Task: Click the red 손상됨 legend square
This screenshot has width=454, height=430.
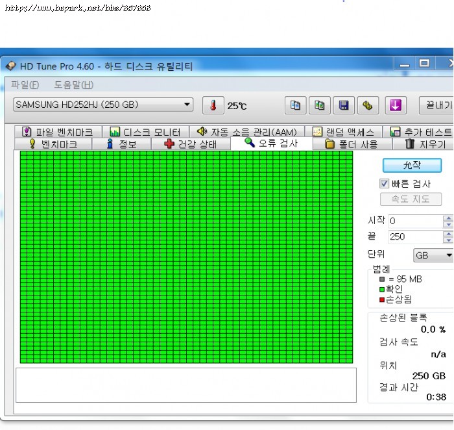Action: tap(382, 299)
